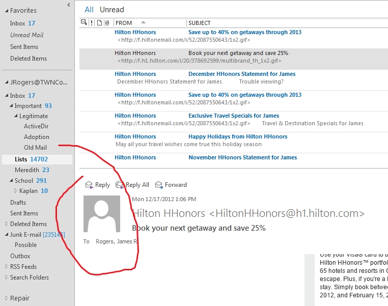Open the Meredith 23 folder
The width and height of the screenshot is (388, 306).
[32, 170]
